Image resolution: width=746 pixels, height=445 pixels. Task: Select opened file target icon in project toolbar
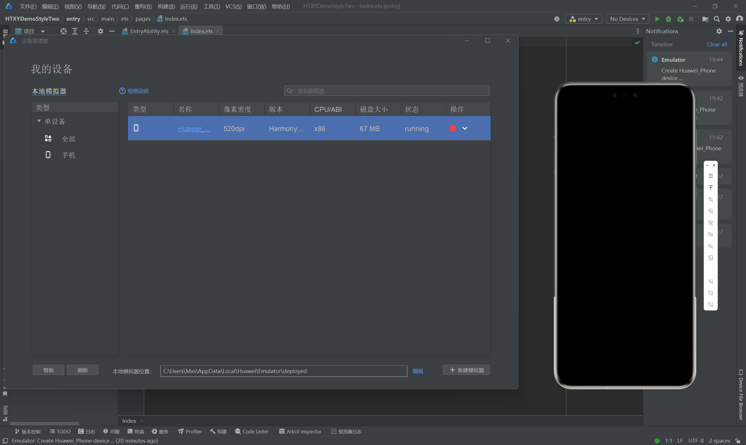point(63,31)
